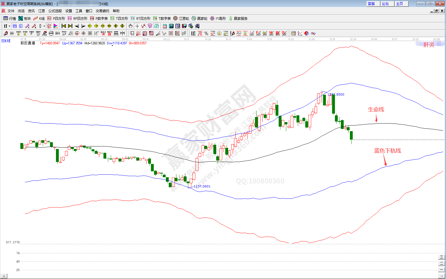Image resolution: width=446 pixels, height=279 pixels.
Task: Open the 江恩轮 (Gann wheel) tool
Action: click(x=181, y=18)
